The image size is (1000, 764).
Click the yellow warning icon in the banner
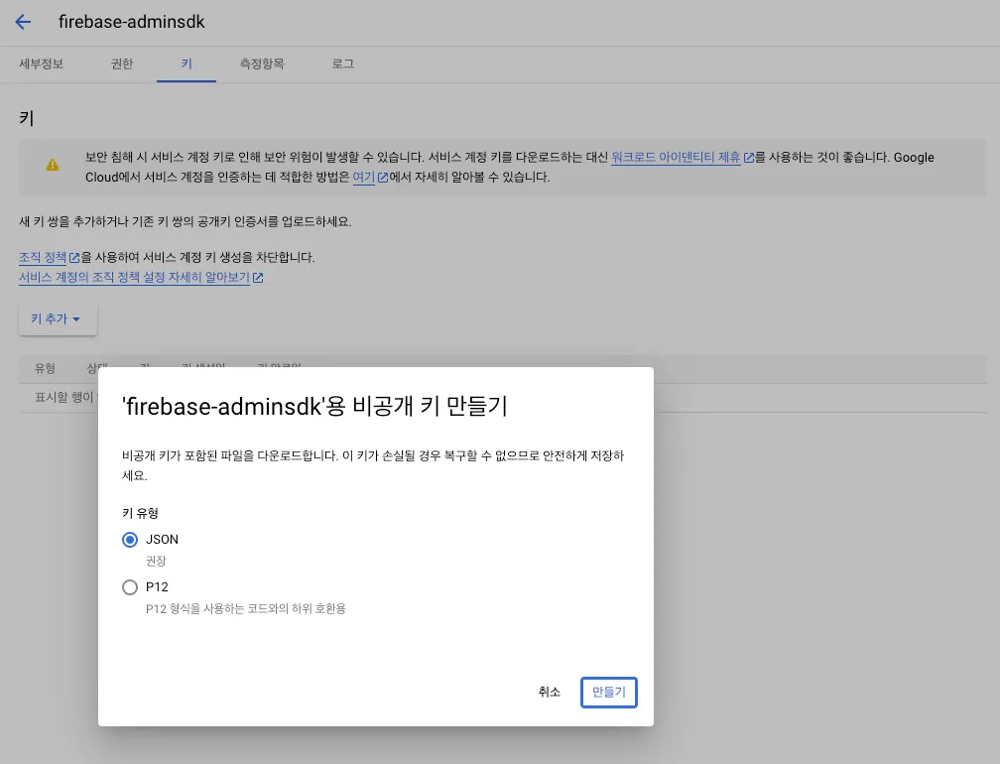coord(53,165)
